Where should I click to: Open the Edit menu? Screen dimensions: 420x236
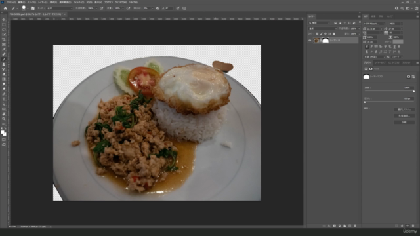click(22, 2)
